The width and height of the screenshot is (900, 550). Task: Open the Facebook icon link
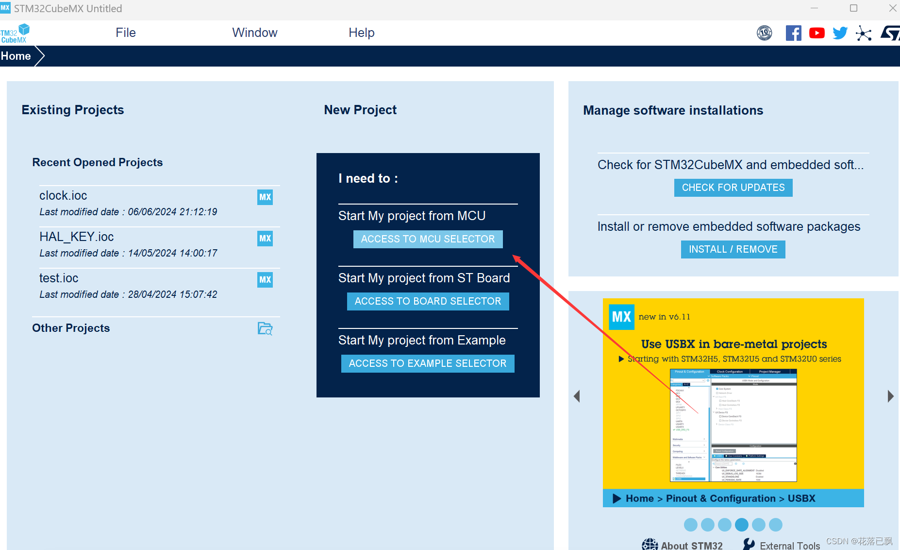pos(794,33)
